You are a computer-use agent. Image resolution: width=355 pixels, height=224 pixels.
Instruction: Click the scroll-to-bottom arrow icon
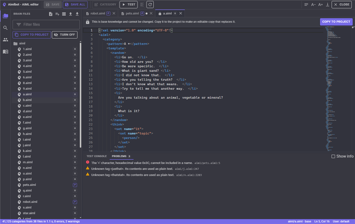pos(327,4)
